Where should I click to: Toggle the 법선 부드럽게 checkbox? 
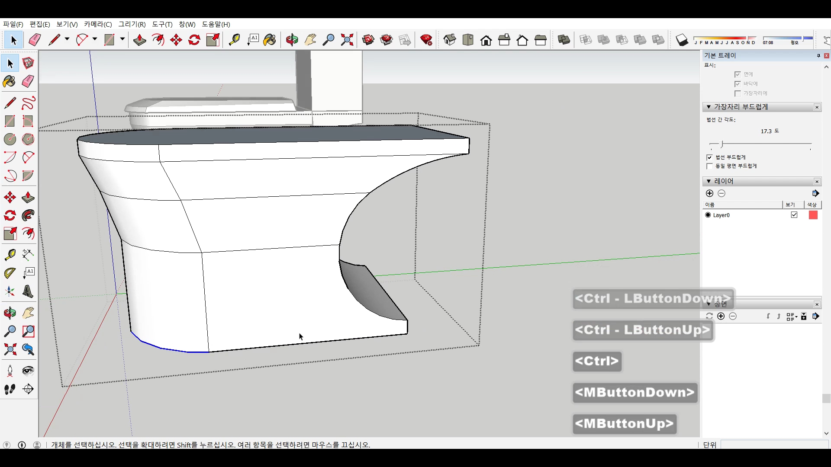point(709,157)
